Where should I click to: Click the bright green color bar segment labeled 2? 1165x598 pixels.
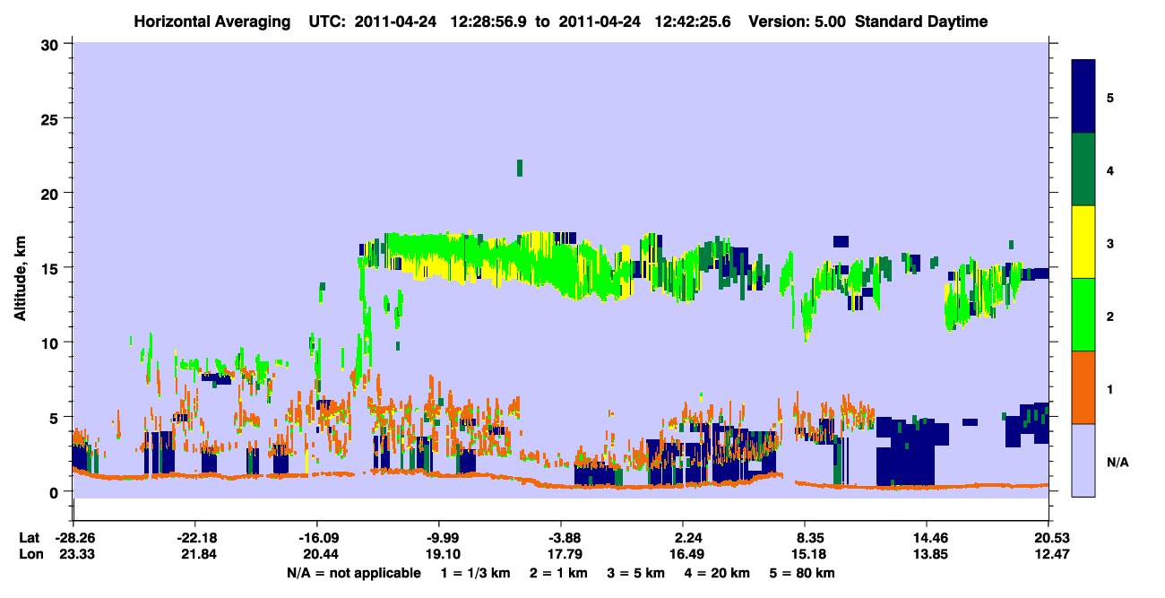[1083, 315]
